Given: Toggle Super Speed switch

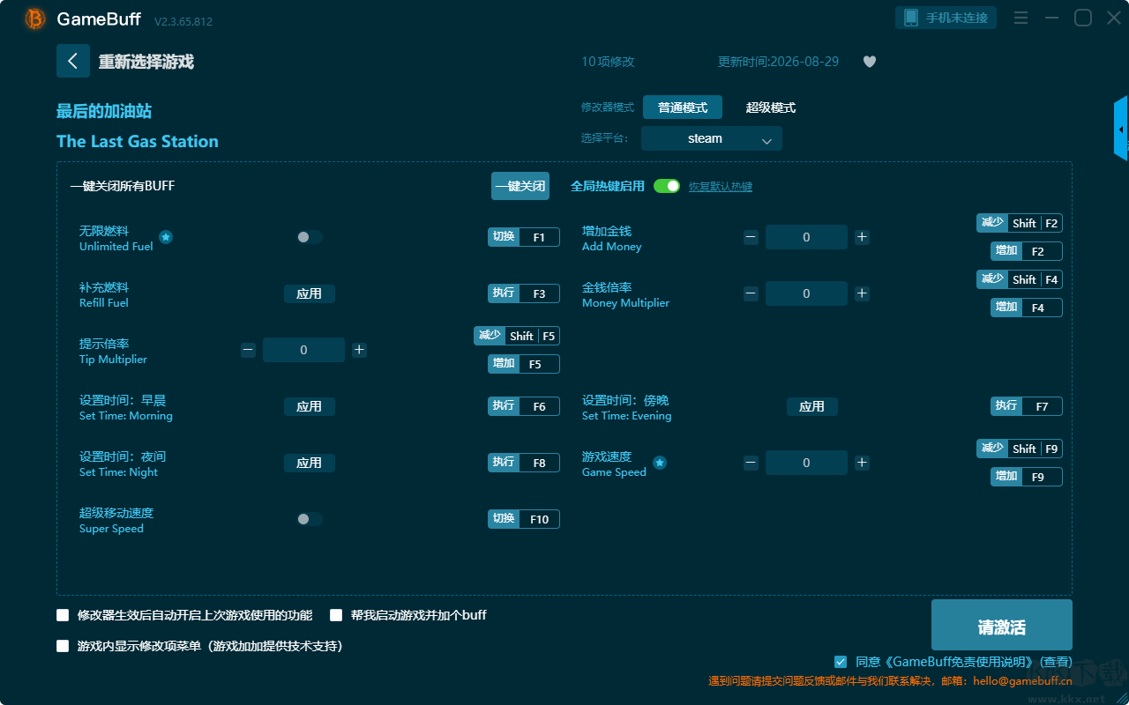Looking at the screenshot, I should click(x=309, y=519).
